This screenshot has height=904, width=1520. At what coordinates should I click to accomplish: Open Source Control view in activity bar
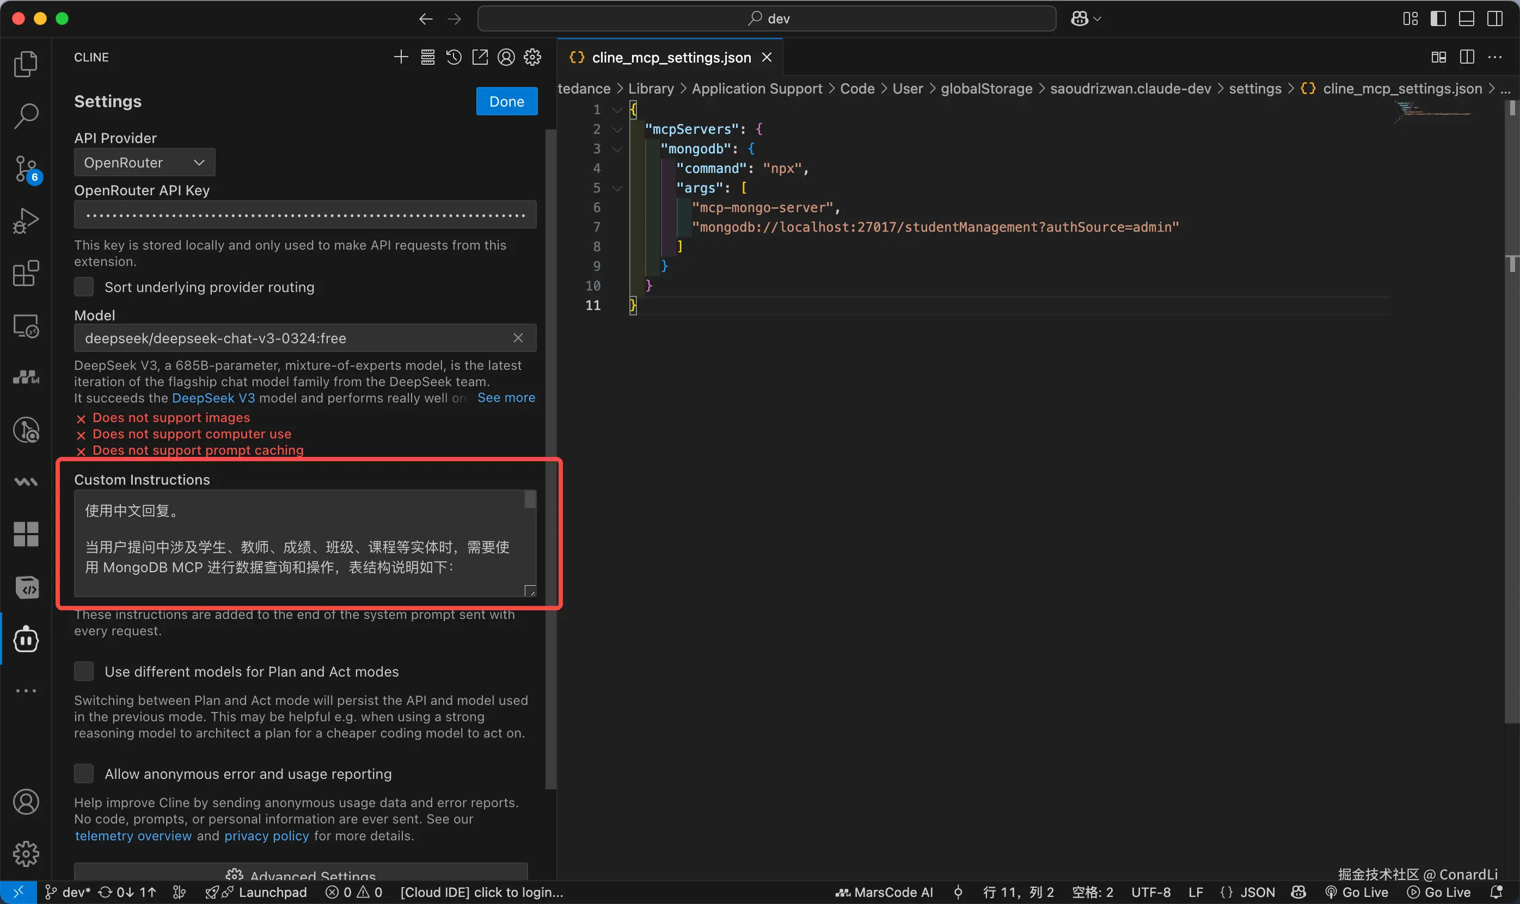pos(26,169)
